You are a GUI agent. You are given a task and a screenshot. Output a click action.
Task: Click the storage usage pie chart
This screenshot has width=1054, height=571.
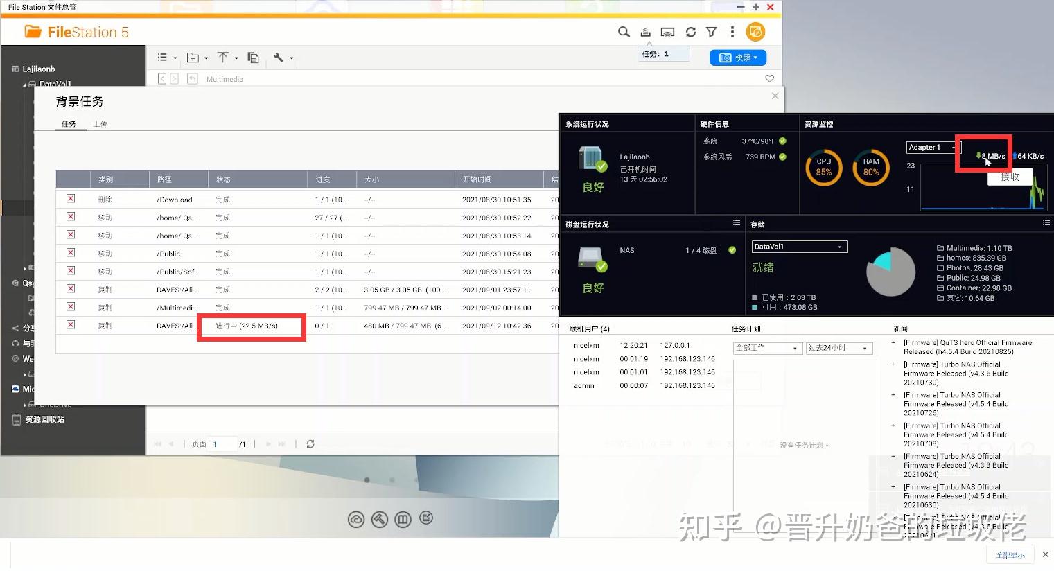tap(890, 272)
